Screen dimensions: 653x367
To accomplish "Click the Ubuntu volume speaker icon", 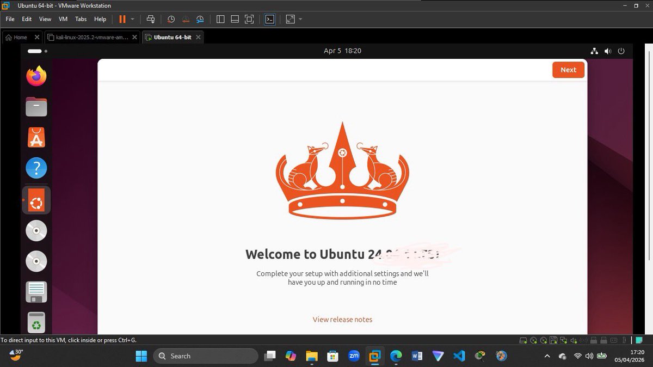I will (608, 51).
